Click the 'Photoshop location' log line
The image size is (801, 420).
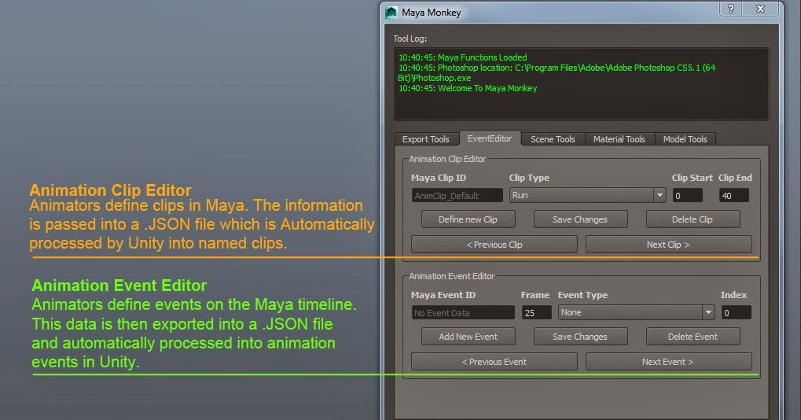557,72
